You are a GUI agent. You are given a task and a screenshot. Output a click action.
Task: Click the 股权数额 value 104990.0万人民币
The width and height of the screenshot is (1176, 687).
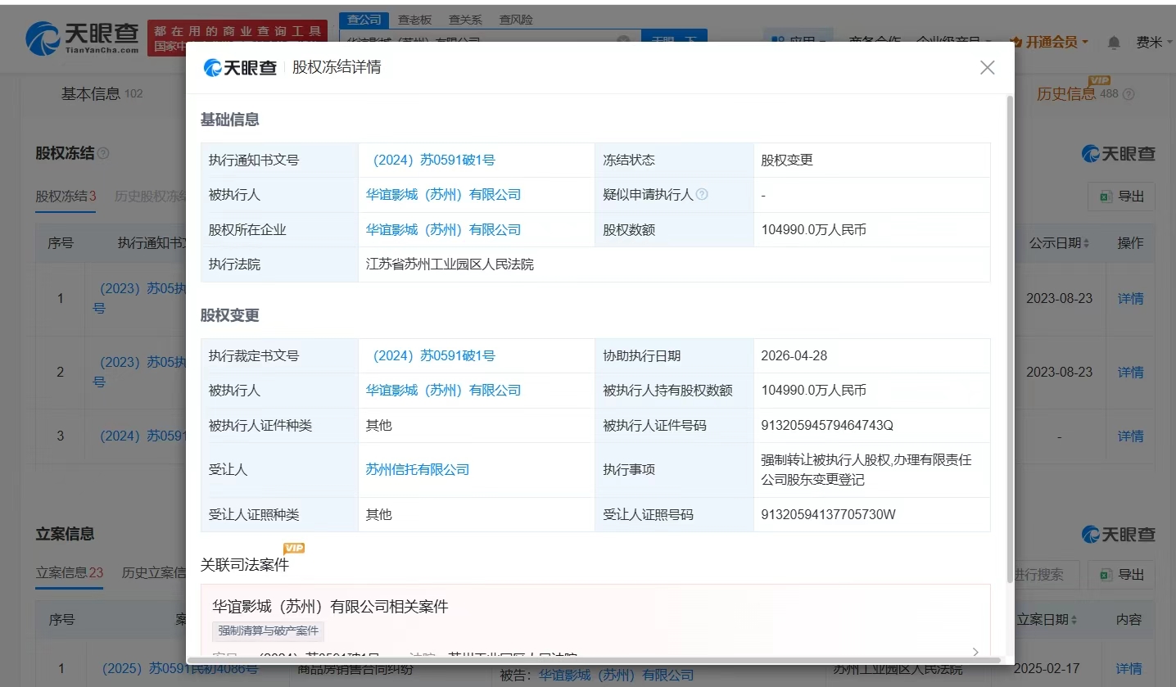tap(813, 230)
